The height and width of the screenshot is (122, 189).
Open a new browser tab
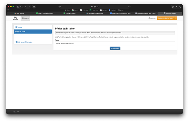[176, 6]
